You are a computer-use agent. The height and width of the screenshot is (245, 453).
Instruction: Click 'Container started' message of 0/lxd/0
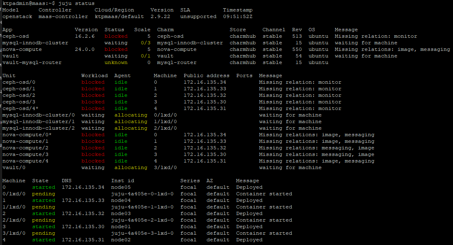coord(264,194)
